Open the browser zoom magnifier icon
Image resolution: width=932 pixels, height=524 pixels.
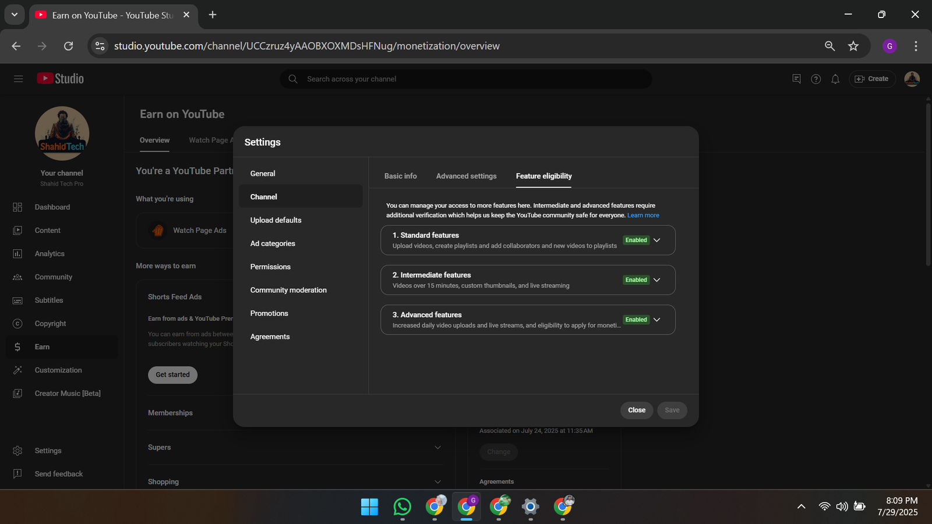(x=830, y=46)
